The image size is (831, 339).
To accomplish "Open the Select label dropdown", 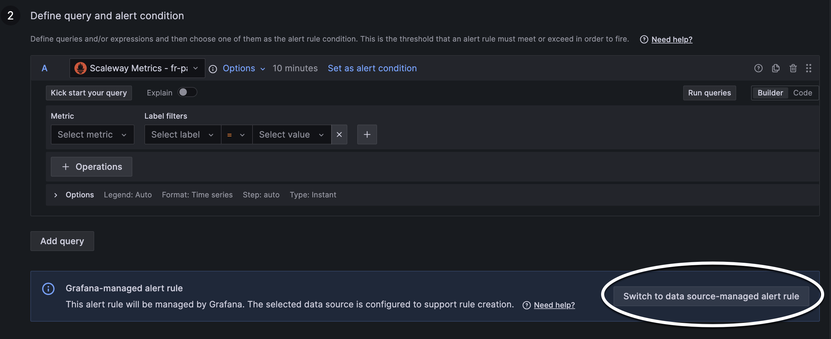I will [x=182, y=134].
